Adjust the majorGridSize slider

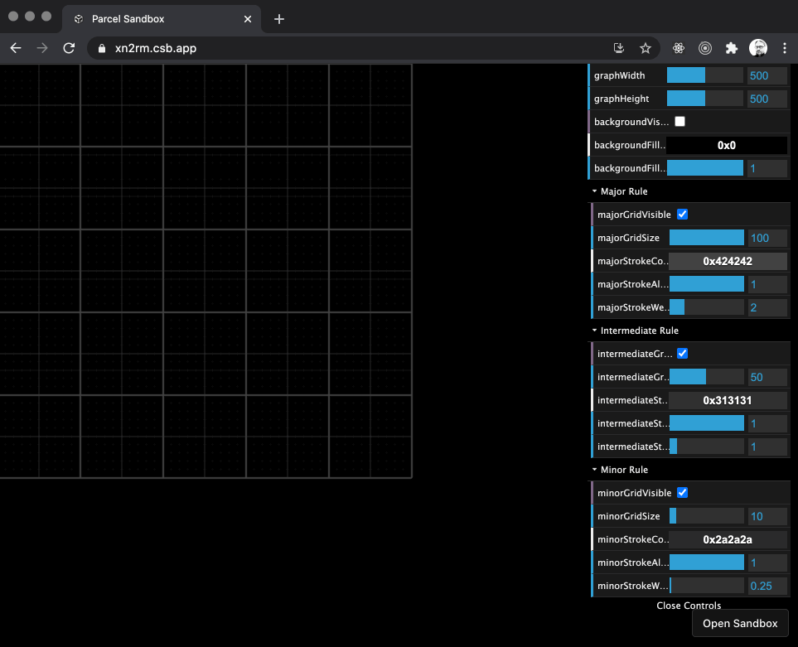706,238
